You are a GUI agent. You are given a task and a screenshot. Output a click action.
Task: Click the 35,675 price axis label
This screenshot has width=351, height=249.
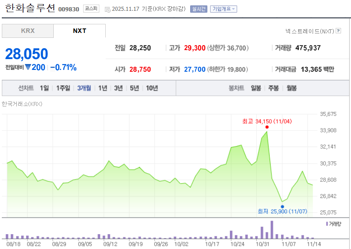pyautogui.click(x=328, y=114)
